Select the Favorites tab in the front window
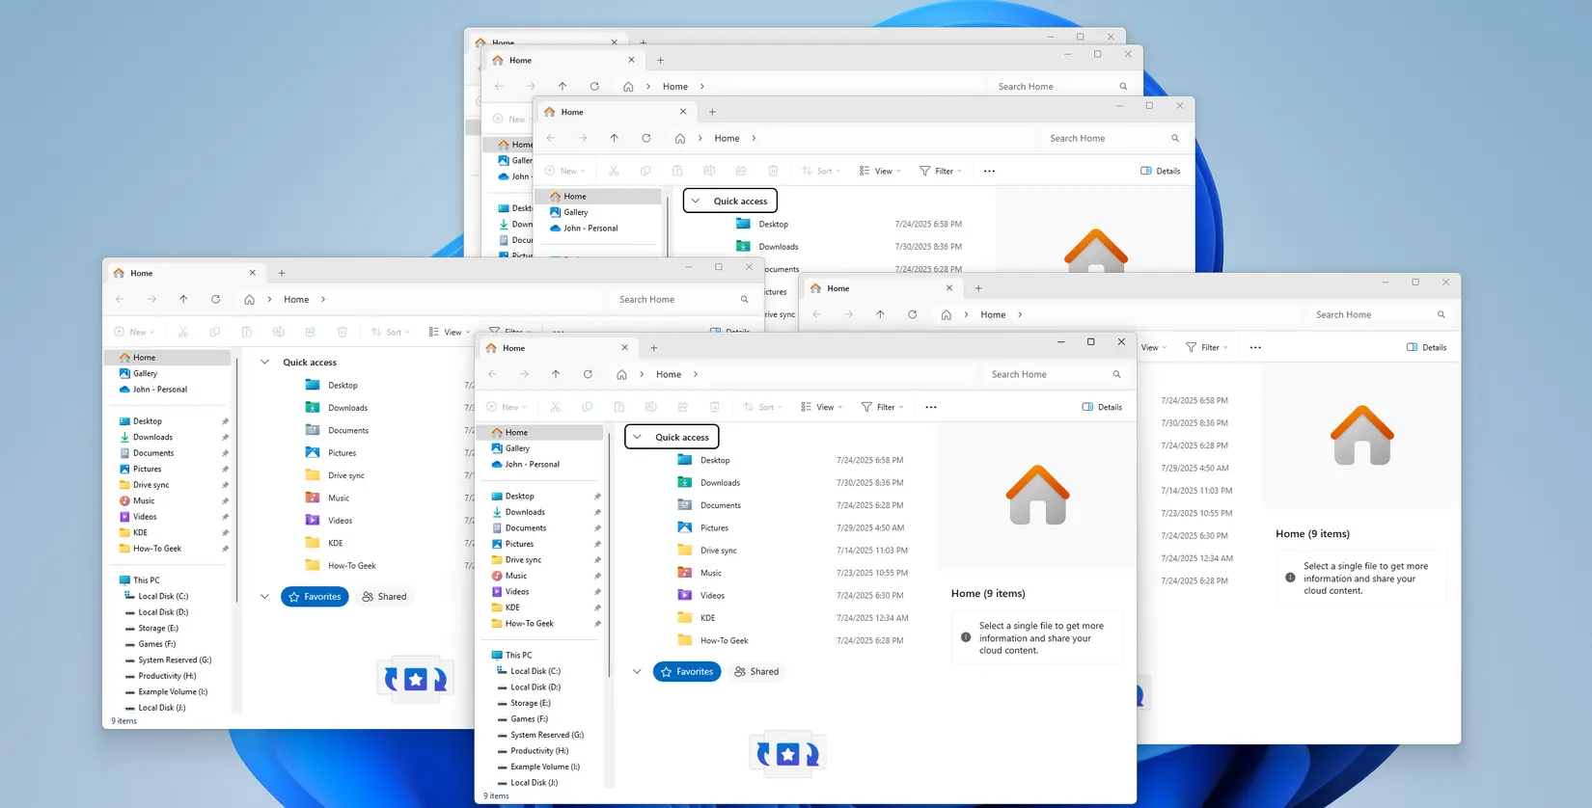This screenshot has height=808, width=1592. coord(687,671)
